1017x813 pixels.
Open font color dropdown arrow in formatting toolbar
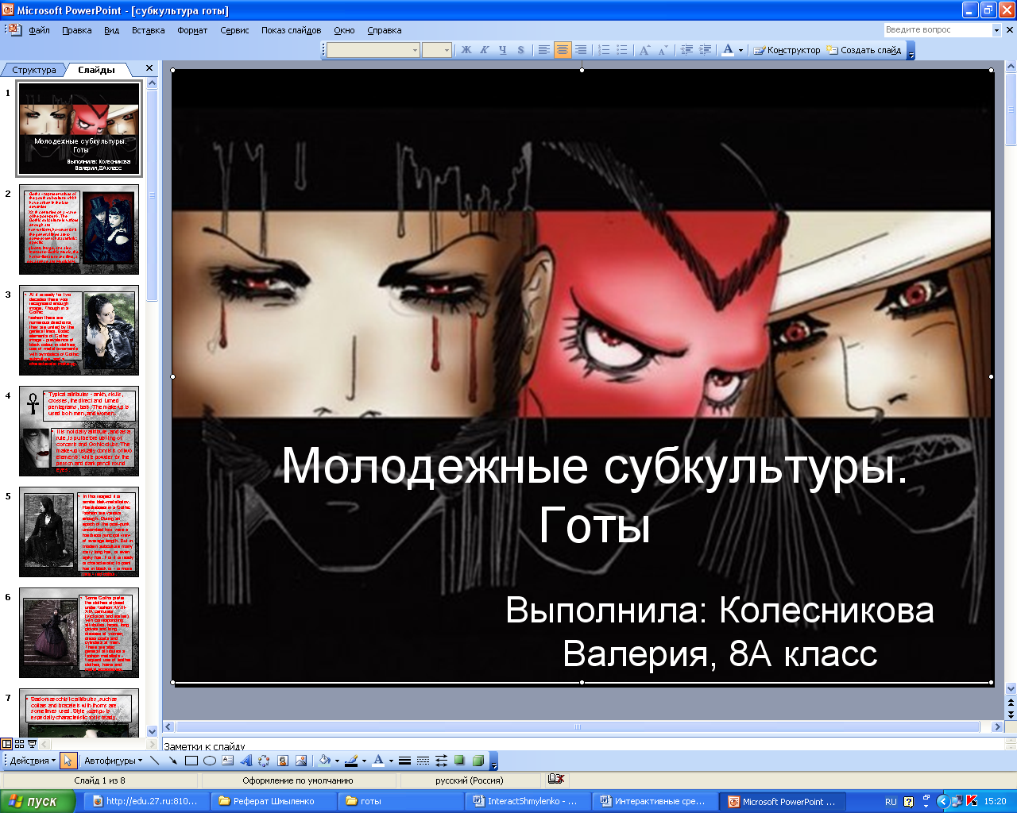pos(741,50)
